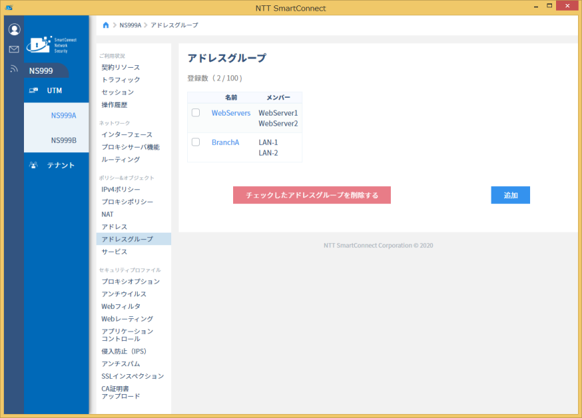Open the WebServers group link
The height and width of the screenshot is (418, 582).
231,113
